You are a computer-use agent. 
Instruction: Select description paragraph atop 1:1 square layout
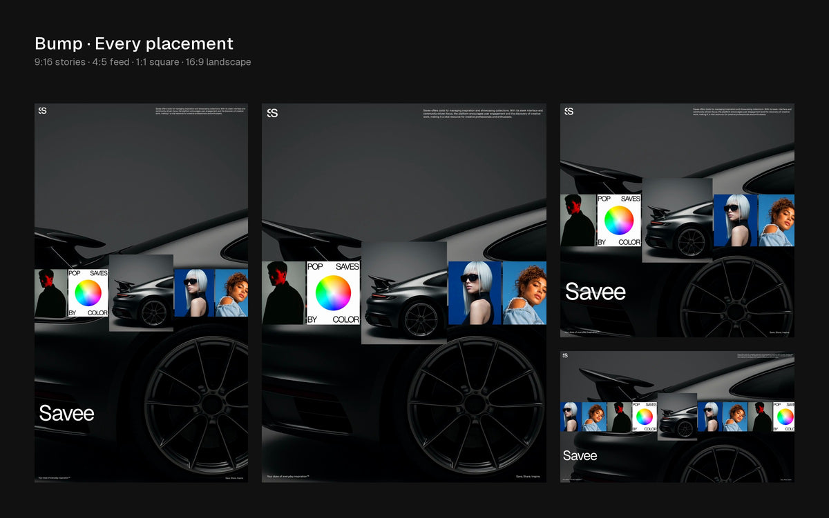[742, 111]
